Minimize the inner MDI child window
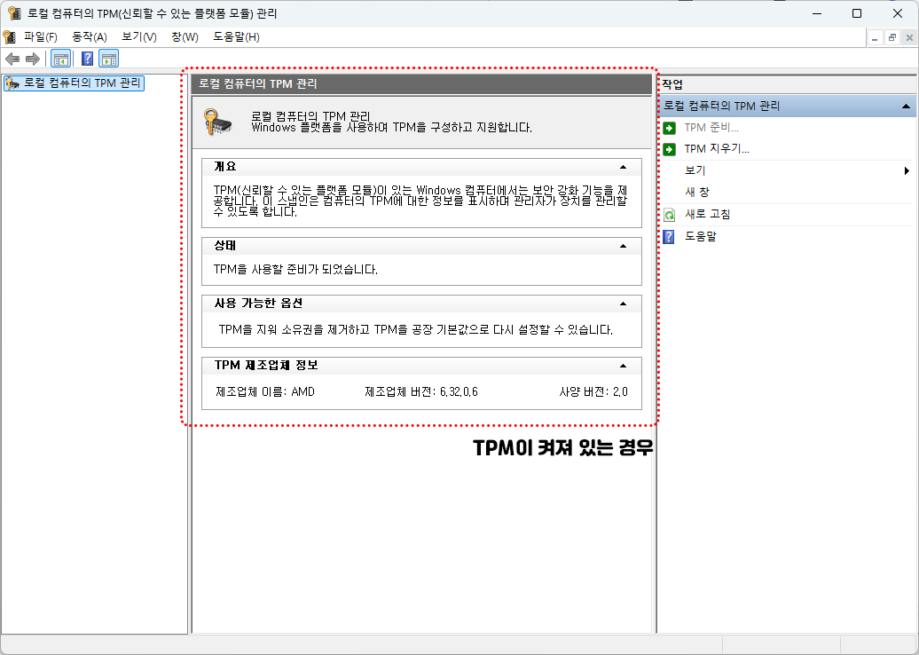This screenshot has width=919, height=655. pos(875,38)
